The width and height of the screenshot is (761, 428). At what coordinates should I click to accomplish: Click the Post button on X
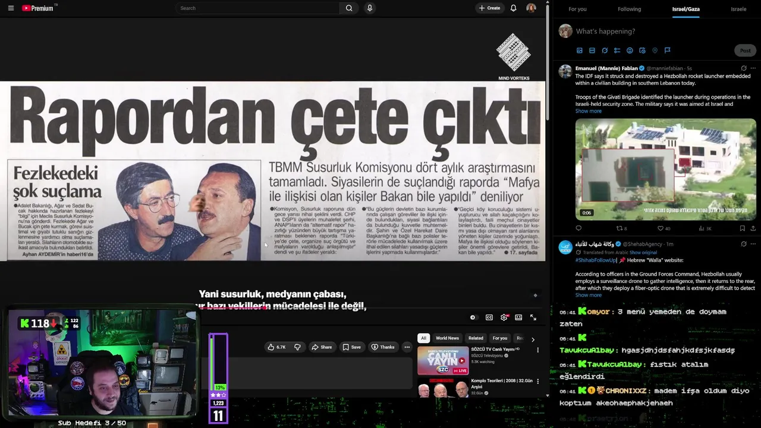point(746,51)
